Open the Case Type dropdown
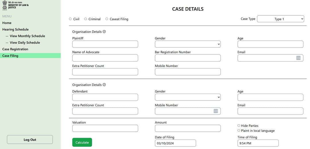 coord(280,19)
